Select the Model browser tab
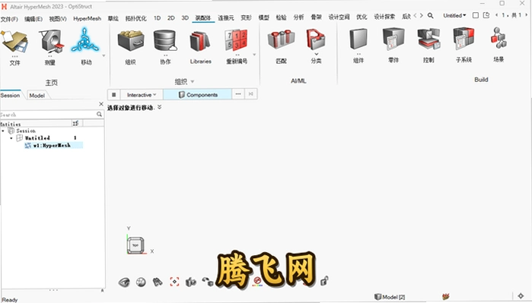Image resolution: width=532 pixels, height=303 pixels. (37, 96)
